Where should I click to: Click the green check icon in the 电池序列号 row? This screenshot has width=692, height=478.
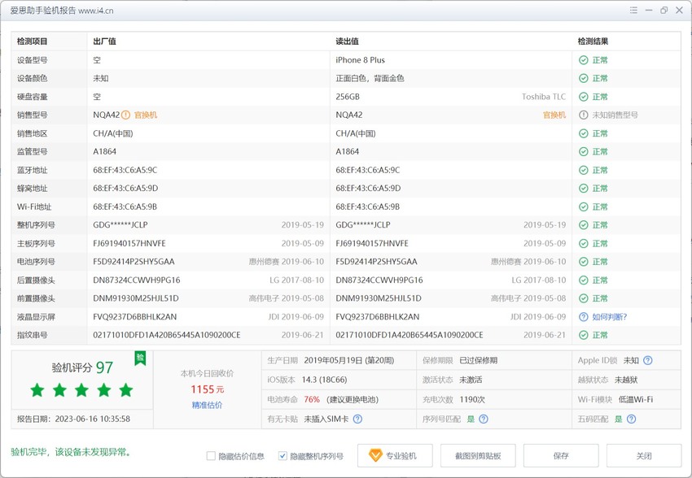[x=584, y=262]
